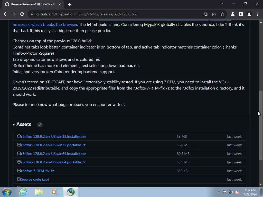Click the paragraph 'Please let me know what bugs'
The image size is (263, 197).
pyautogui.click(x=69, y=105)
